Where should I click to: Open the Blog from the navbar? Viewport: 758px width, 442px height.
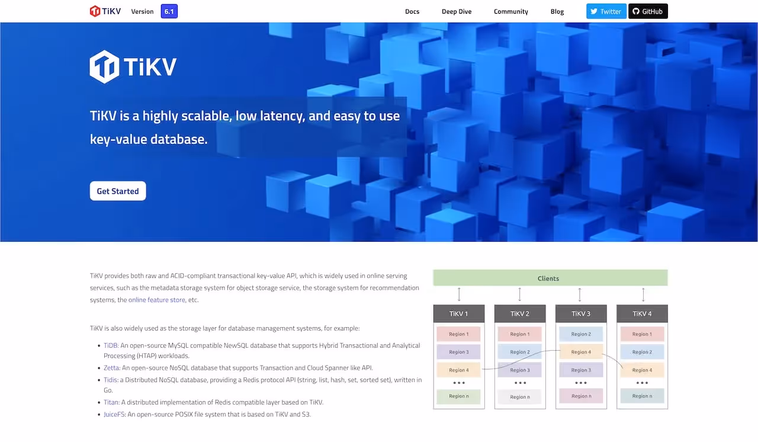point(557,11)
